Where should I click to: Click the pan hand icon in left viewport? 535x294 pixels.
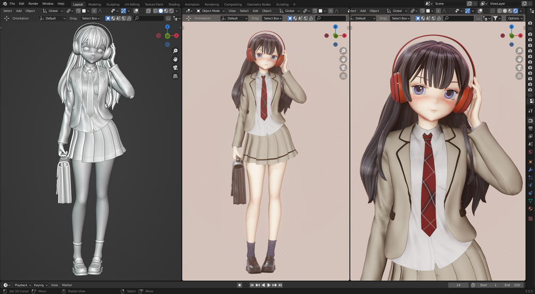pos(175,59)
